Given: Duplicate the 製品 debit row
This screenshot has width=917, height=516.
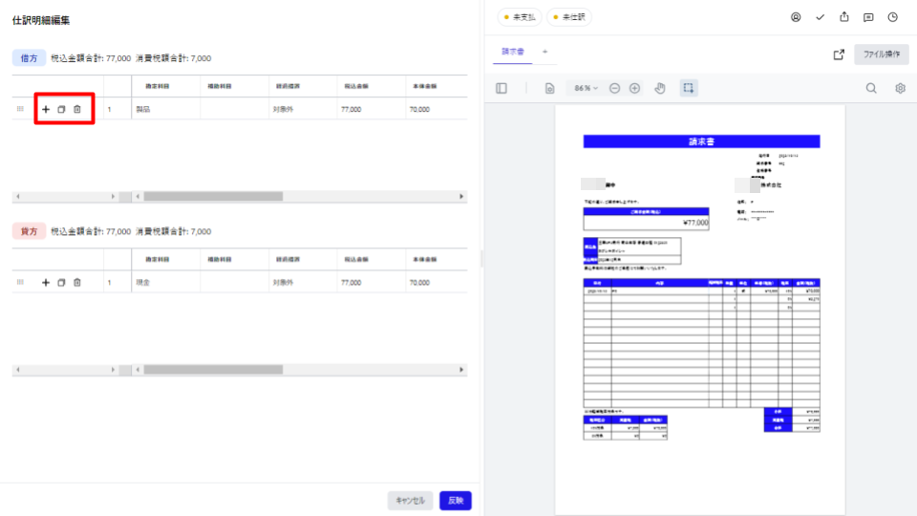Looking at the screenshot, I should pos(61,110).
